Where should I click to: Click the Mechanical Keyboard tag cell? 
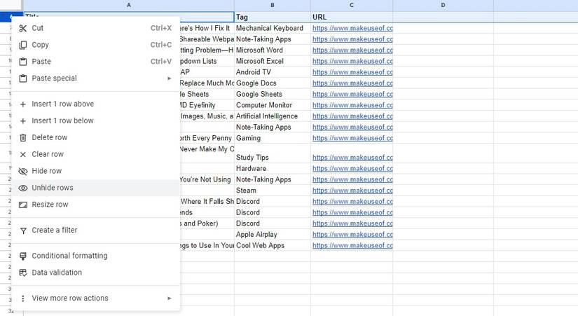[273, 28]
